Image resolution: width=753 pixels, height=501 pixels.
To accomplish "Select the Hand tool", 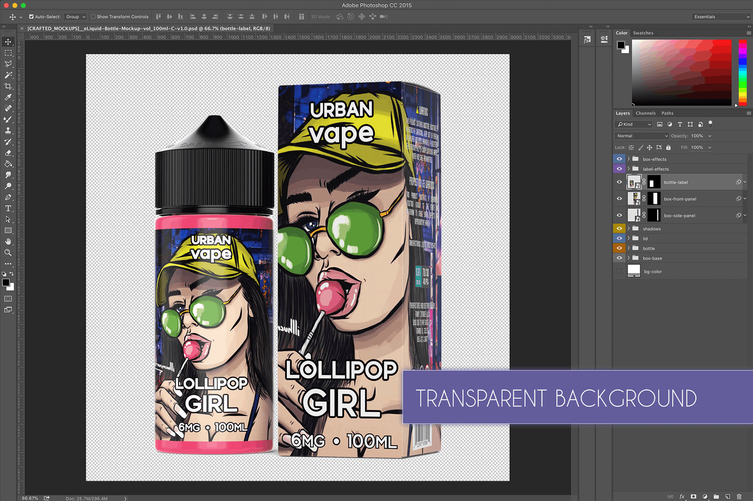I will (x=8, y=241).
